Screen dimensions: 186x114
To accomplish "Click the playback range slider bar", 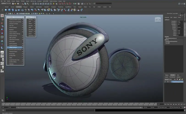I will coord(79,107).
